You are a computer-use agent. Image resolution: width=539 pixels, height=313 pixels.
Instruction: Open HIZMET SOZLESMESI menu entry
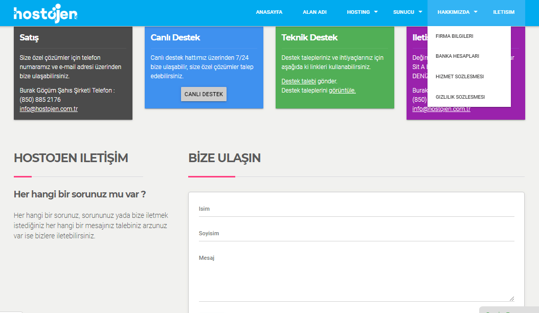pos(460,76)
